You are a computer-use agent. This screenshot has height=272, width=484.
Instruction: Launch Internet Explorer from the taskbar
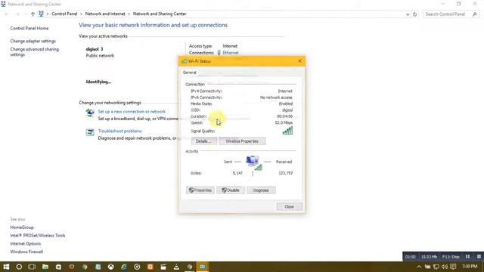124,267
